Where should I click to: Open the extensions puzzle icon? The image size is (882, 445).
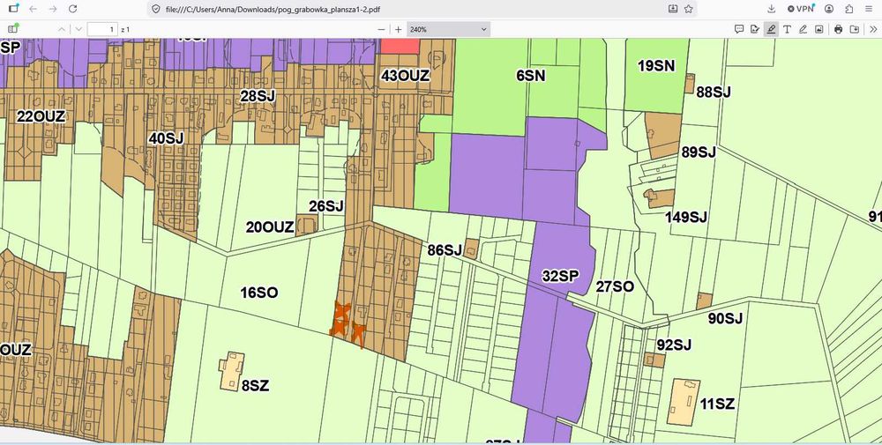click(x=849, y=9)
